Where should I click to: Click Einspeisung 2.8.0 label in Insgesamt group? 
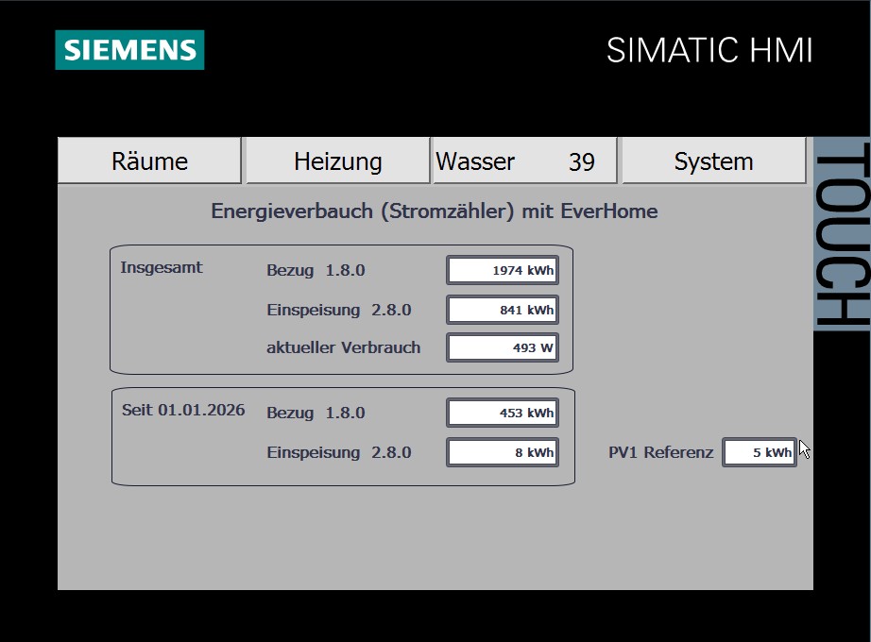(x=338, y=310)
